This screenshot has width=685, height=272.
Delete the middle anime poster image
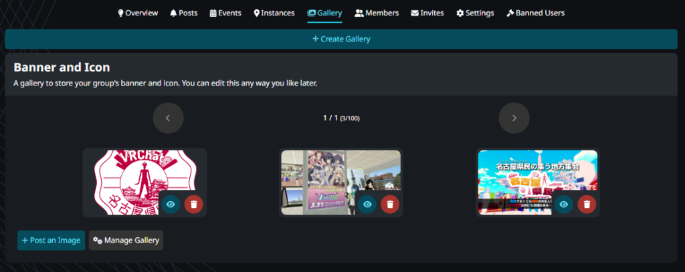click(x=390, y=204)
